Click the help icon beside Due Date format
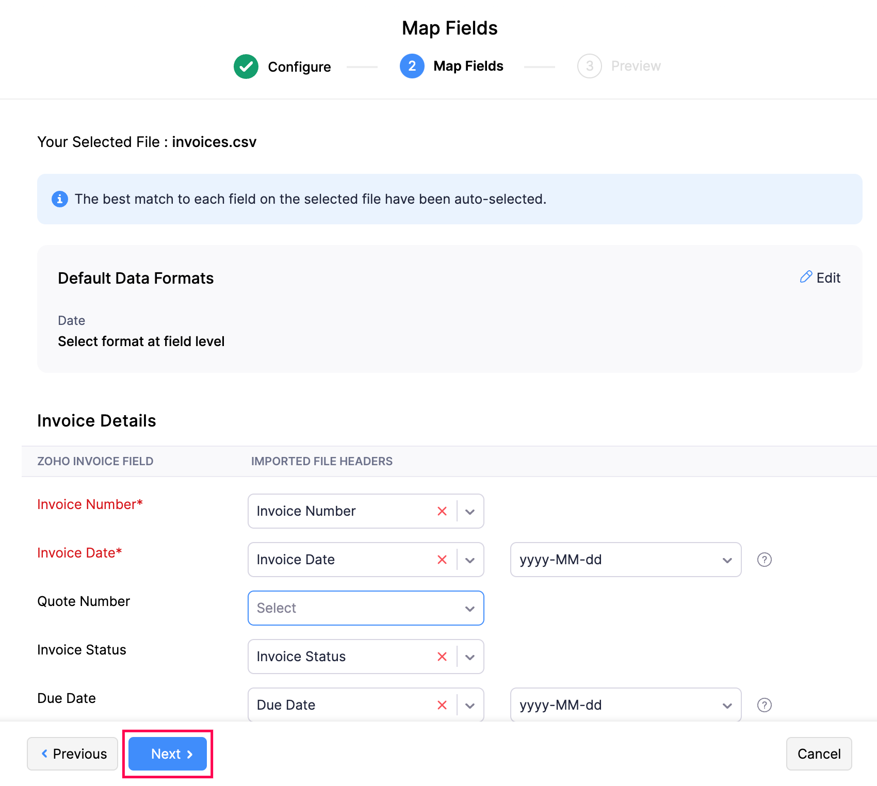Screen dimensions: 877x786 764,705
